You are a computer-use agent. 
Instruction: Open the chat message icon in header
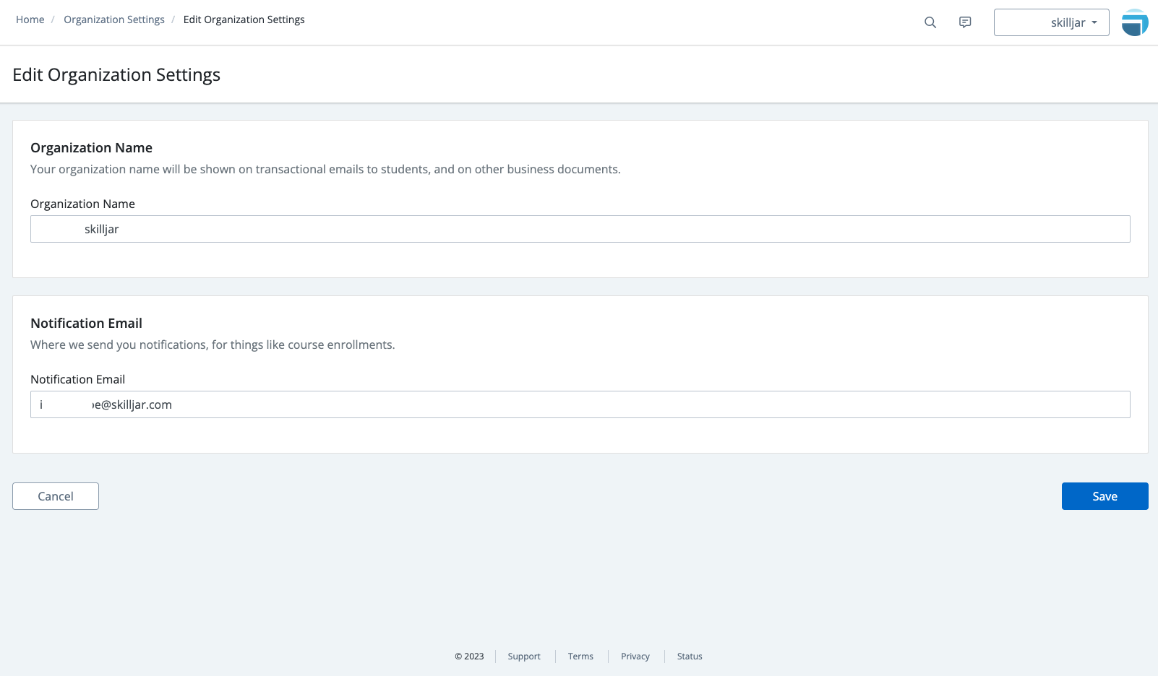tap(965, 22)
